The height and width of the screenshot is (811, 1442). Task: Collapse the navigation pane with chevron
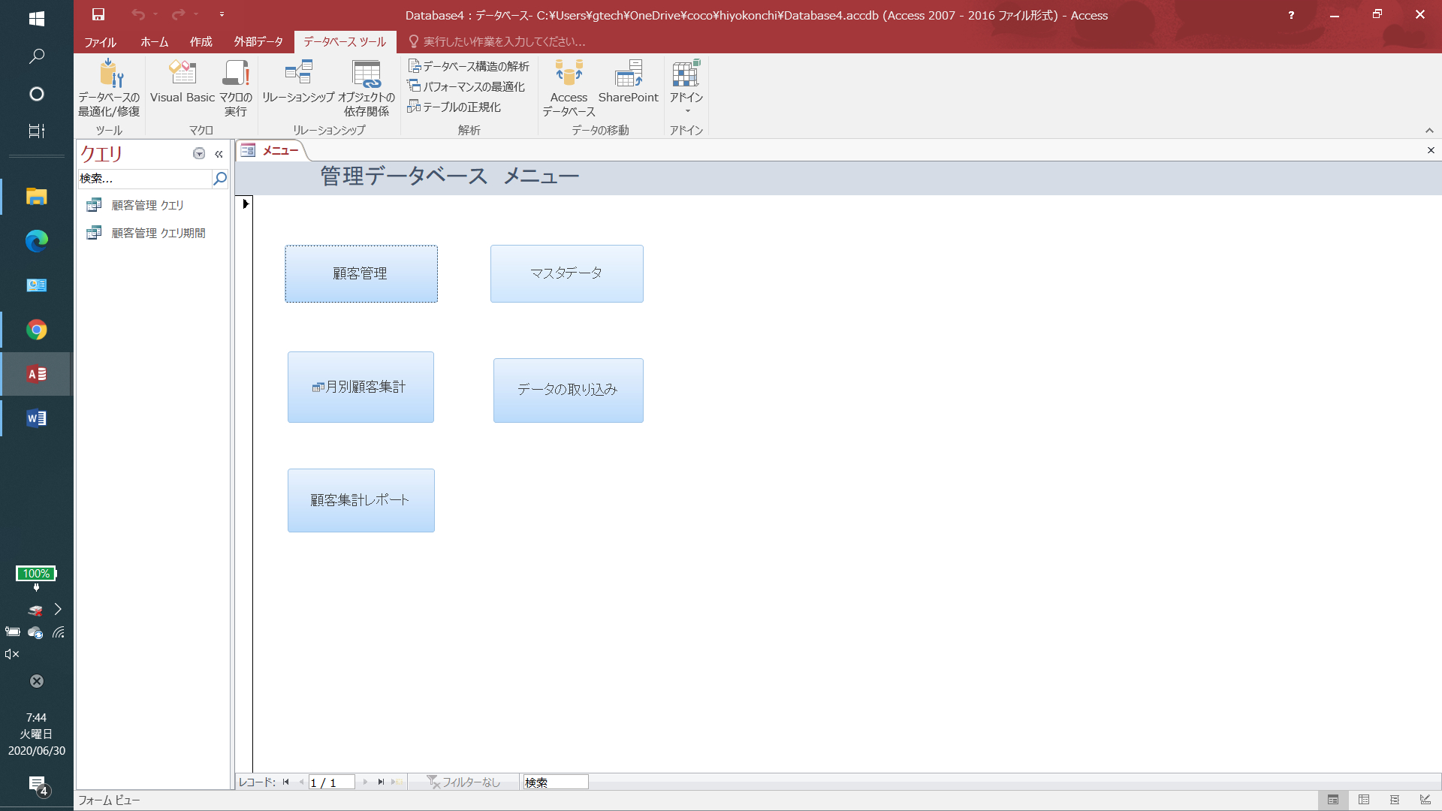click(x=219, y=154)
